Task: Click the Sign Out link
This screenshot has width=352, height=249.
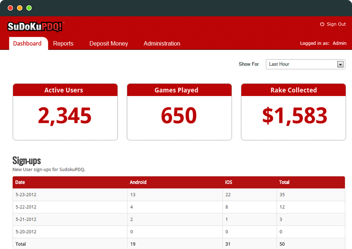Action: click(336, 24)
